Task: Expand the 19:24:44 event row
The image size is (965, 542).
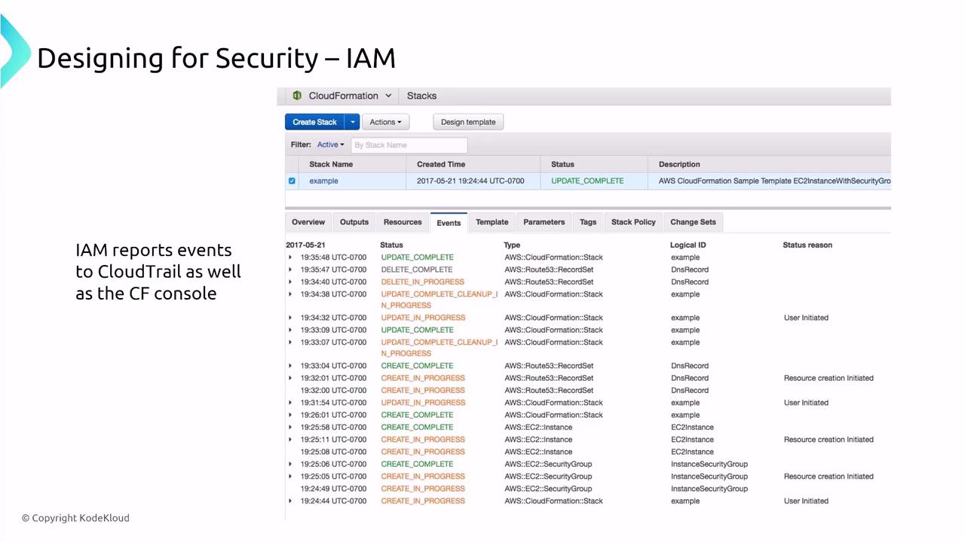Action: (290, 501)
